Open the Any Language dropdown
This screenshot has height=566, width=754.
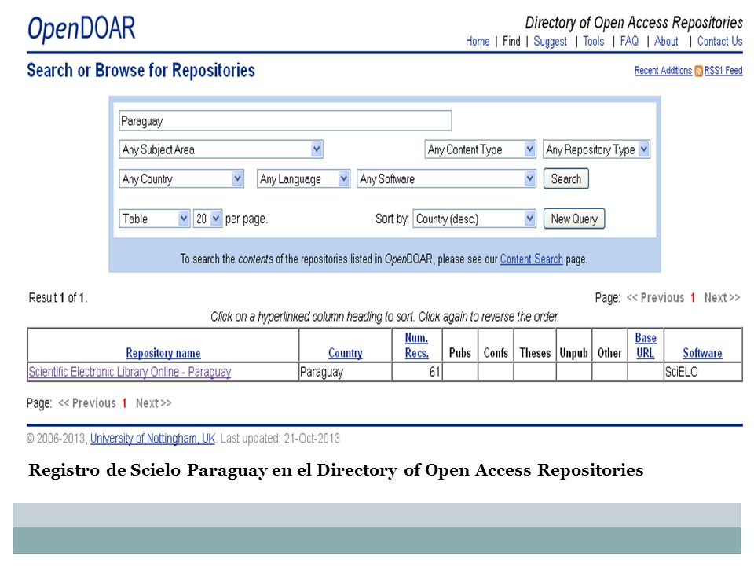303,178
